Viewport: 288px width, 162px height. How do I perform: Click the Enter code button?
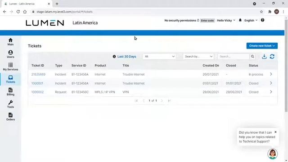(x=207, y=20)
